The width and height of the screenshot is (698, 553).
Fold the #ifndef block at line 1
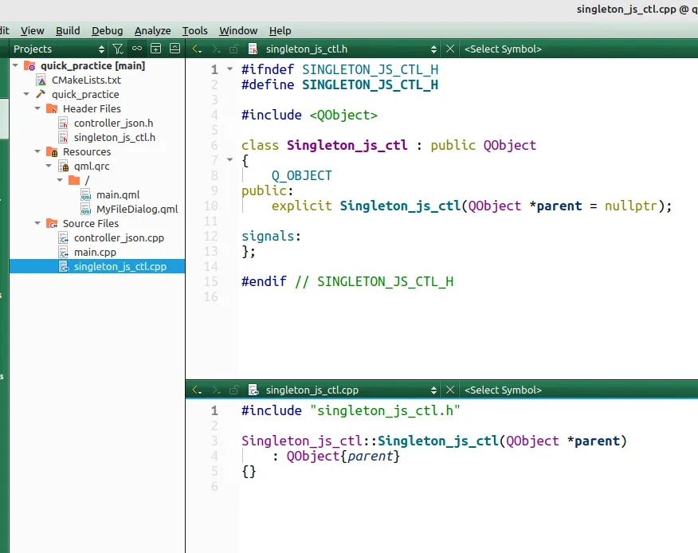(x=229, y=69)
